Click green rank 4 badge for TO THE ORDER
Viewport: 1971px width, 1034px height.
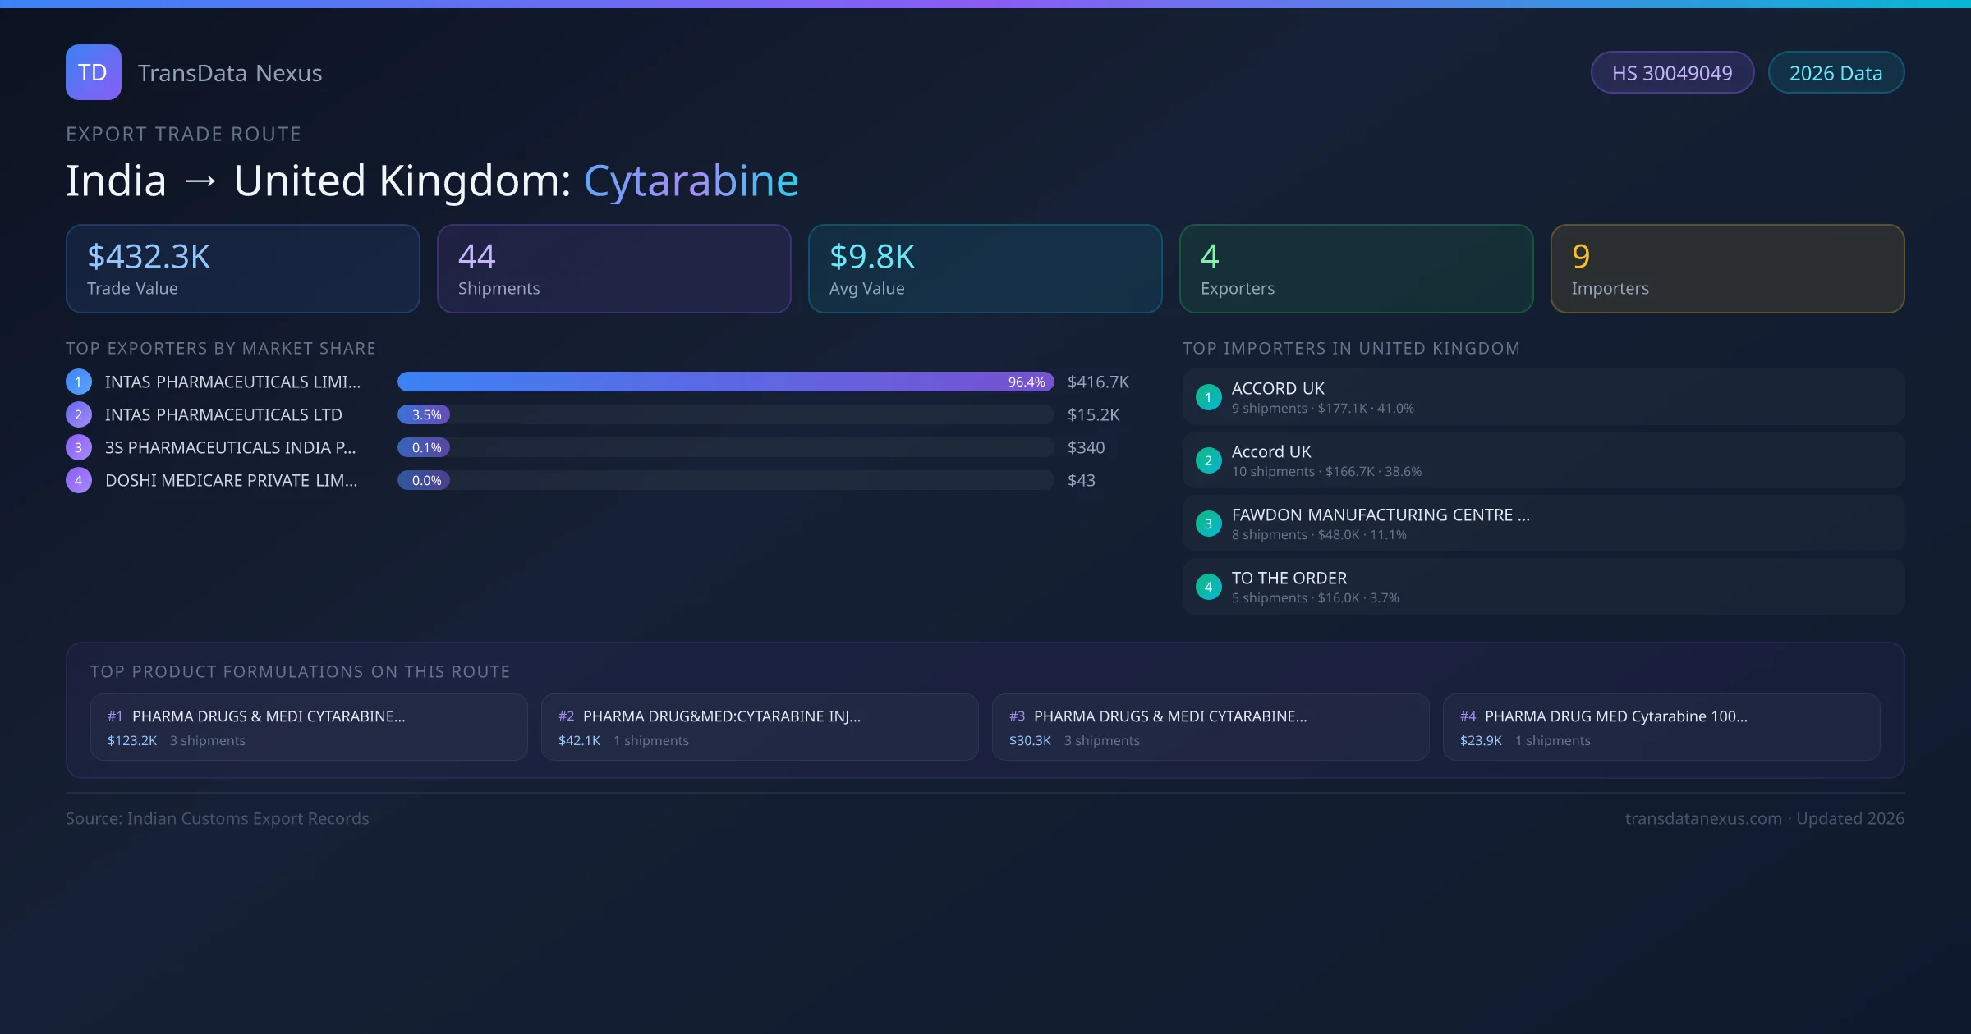[x=1208, y=587]
